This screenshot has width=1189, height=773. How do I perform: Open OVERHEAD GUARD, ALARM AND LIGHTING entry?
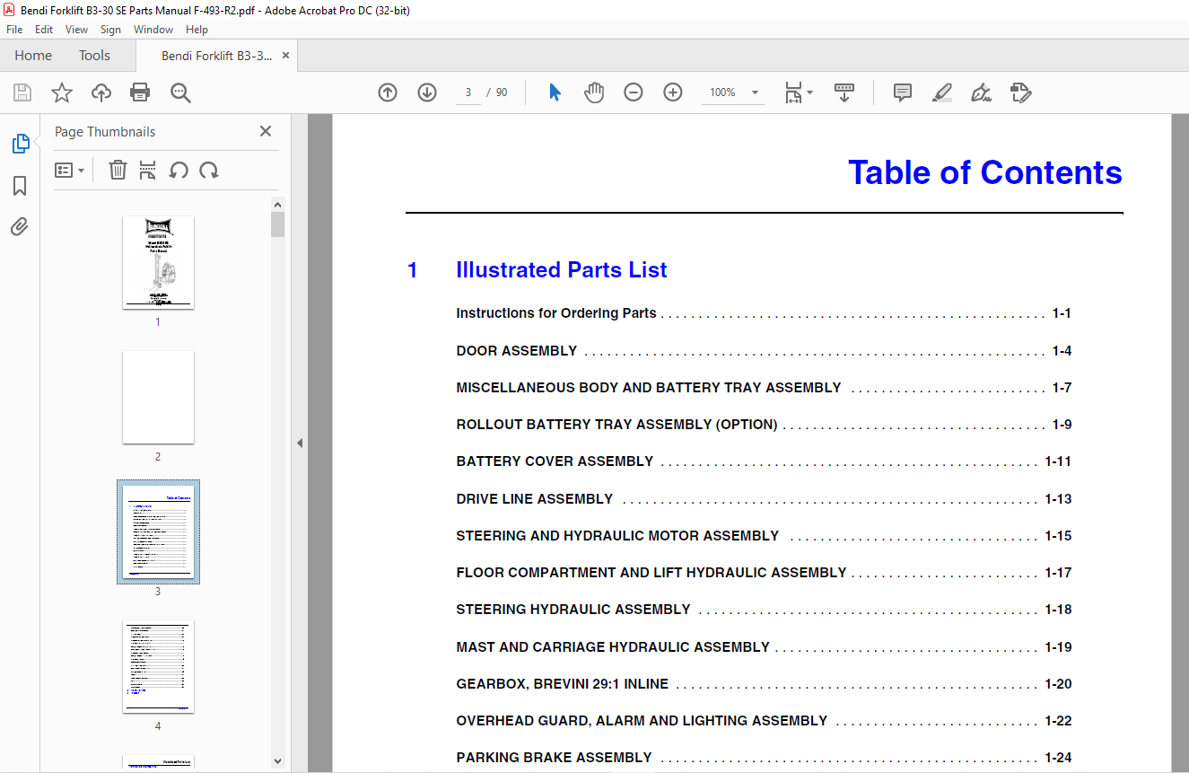[764, 721]
